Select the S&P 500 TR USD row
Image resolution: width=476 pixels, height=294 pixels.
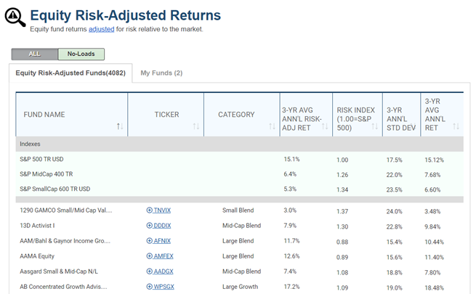[240, 160]
